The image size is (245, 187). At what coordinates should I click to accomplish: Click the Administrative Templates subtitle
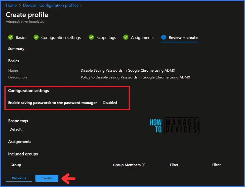click(x=25, y=22)
